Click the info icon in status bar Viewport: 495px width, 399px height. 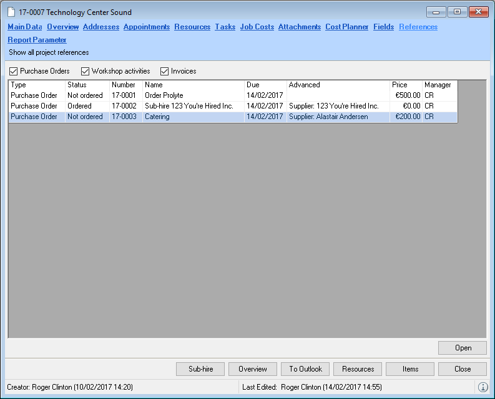(x=483, y=387)
